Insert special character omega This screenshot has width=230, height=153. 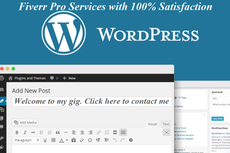(90, 140)
